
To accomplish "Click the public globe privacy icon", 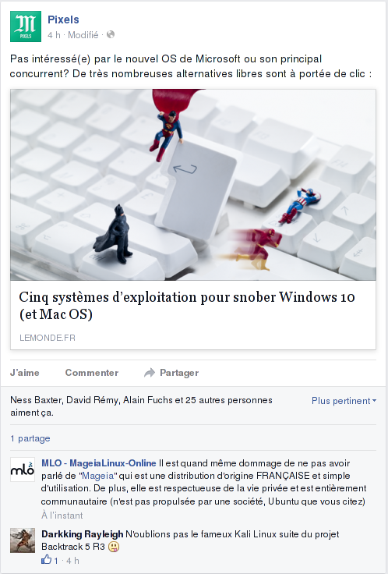I will (x=111, y=34).
